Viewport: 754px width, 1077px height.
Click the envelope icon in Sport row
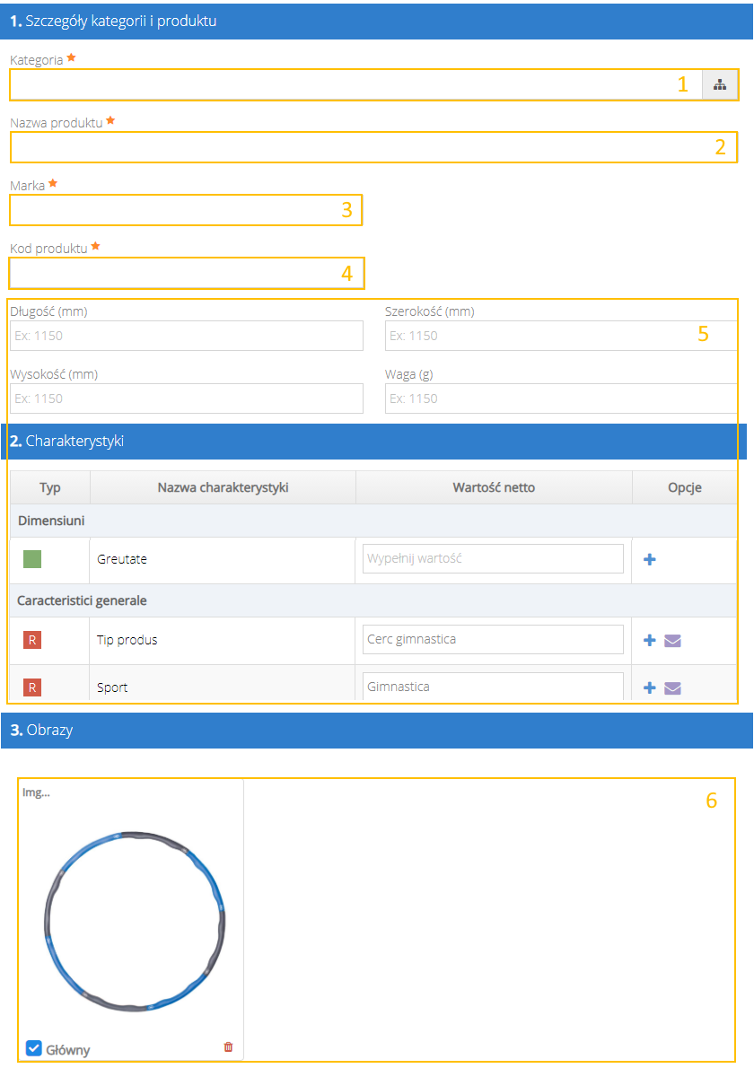(x=672, y=687)
